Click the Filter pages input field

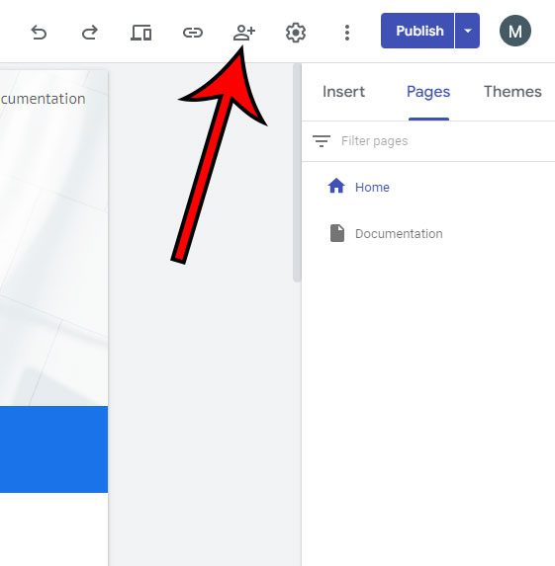tap(445, 141)
